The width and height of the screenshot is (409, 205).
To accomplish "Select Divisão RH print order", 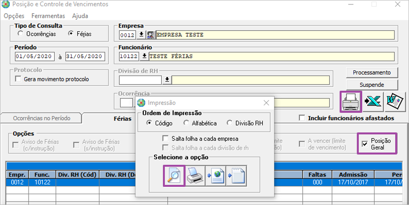I will pos(229,123).
